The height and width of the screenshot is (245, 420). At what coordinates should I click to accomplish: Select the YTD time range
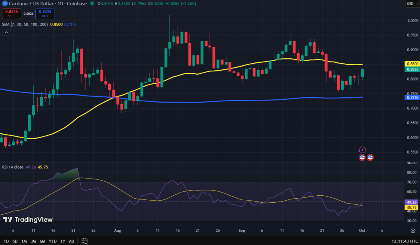(x=52, y=241)
